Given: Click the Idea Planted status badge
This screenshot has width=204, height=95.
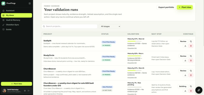Looking at the screenshot, I should point(107,87).
